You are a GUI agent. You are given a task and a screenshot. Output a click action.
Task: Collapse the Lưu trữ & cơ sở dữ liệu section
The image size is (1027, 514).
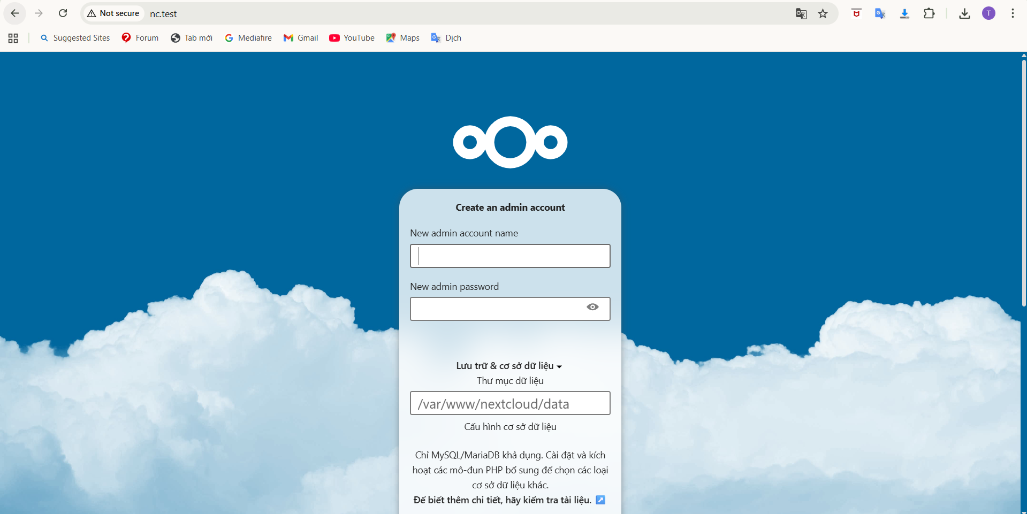click(509, 366)
